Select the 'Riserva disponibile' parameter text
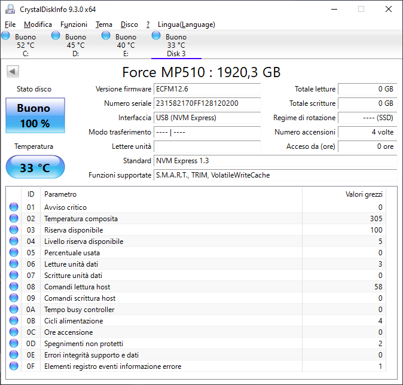Viewport: 403px width, 385px height. click(74, 230)
